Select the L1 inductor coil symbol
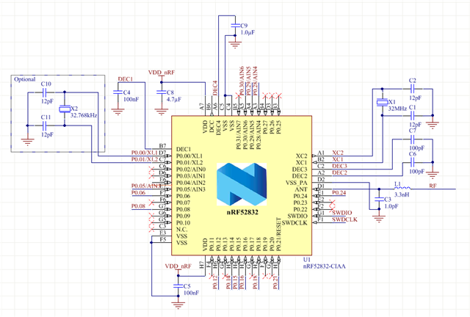470x317 pixels. 402,188
